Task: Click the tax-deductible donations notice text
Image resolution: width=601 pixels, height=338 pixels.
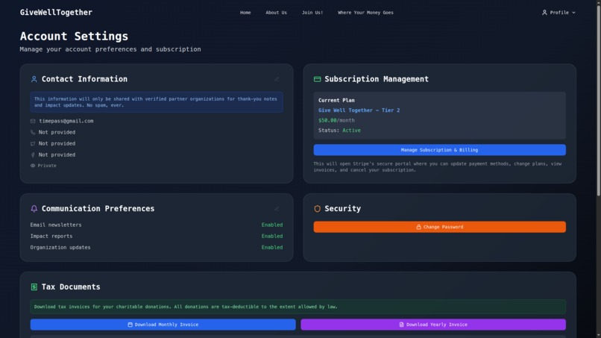Action: [186, 307]
